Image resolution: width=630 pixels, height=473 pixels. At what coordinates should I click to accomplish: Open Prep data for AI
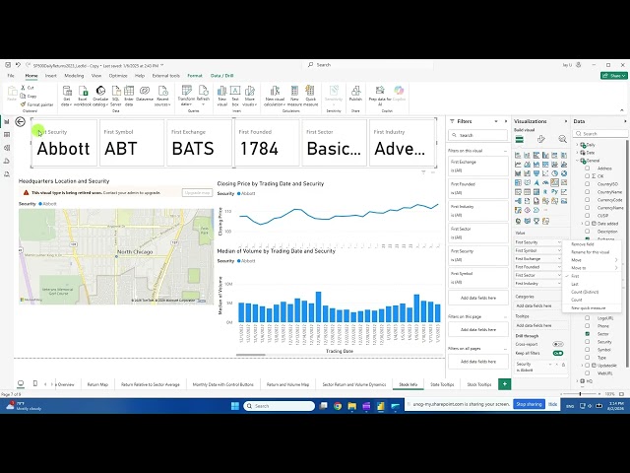pos(380,96)
